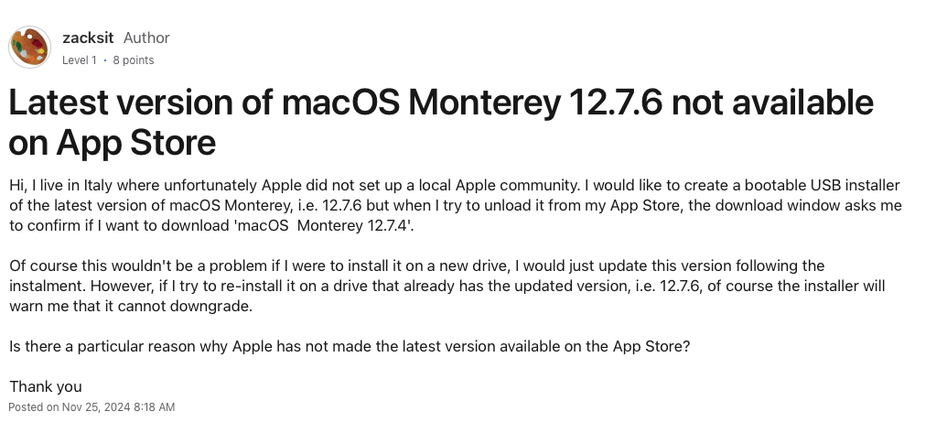Click the "8:18 AM" posting time

tap(155, 406)
